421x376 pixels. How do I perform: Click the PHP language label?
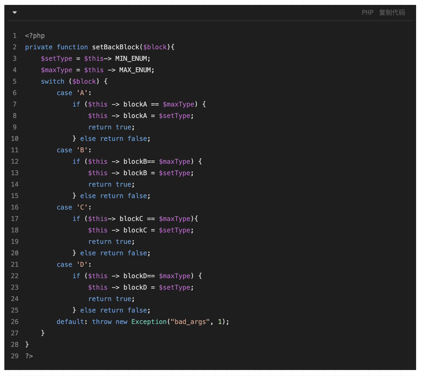[x=367, y=13]
